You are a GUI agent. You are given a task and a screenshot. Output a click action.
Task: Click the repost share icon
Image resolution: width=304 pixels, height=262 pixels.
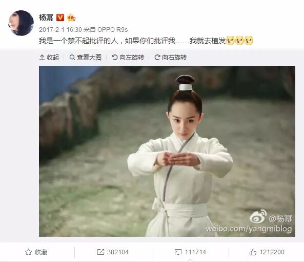(100, 252)
